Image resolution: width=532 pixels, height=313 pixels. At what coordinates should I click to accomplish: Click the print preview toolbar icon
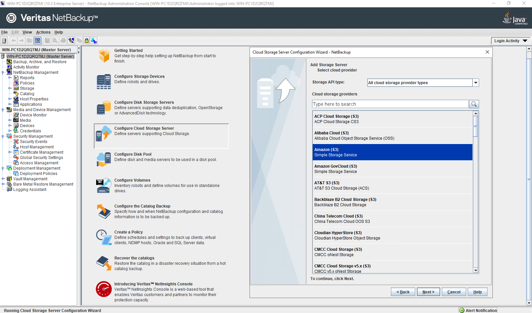coord(55,41)
